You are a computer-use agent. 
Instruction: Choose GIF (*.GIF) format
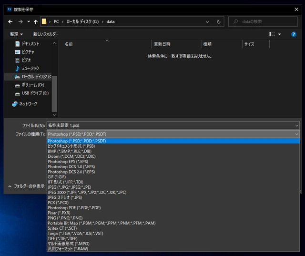[173, 177]
